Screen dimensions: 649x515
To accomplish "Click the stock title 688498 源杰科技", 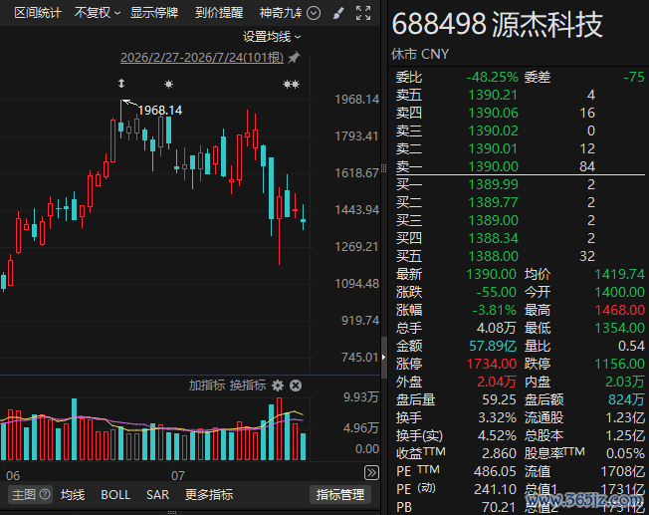I will [497, 25].
